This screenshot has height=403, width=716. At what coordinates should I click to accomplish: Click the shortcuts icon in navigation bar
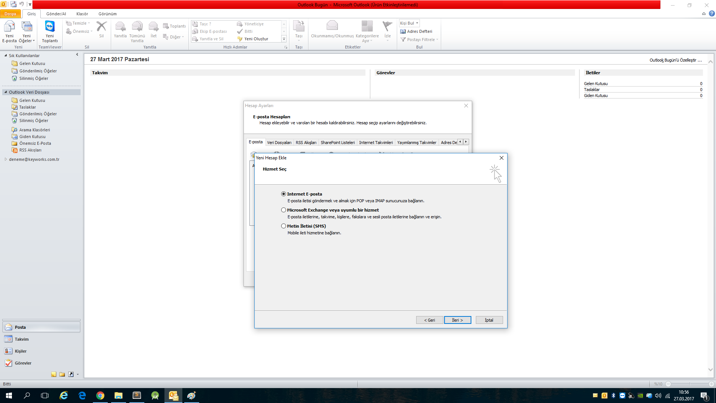pos(71,374)
